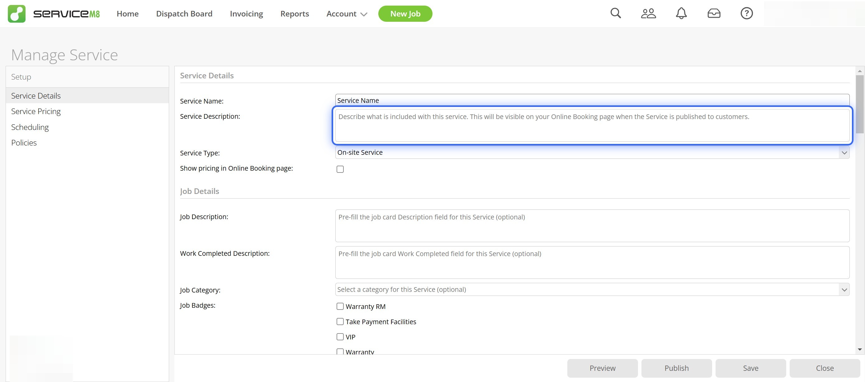Click the scrollbar up arrow
The height and width of the screenshot is (382, 865).
[860, 71]
